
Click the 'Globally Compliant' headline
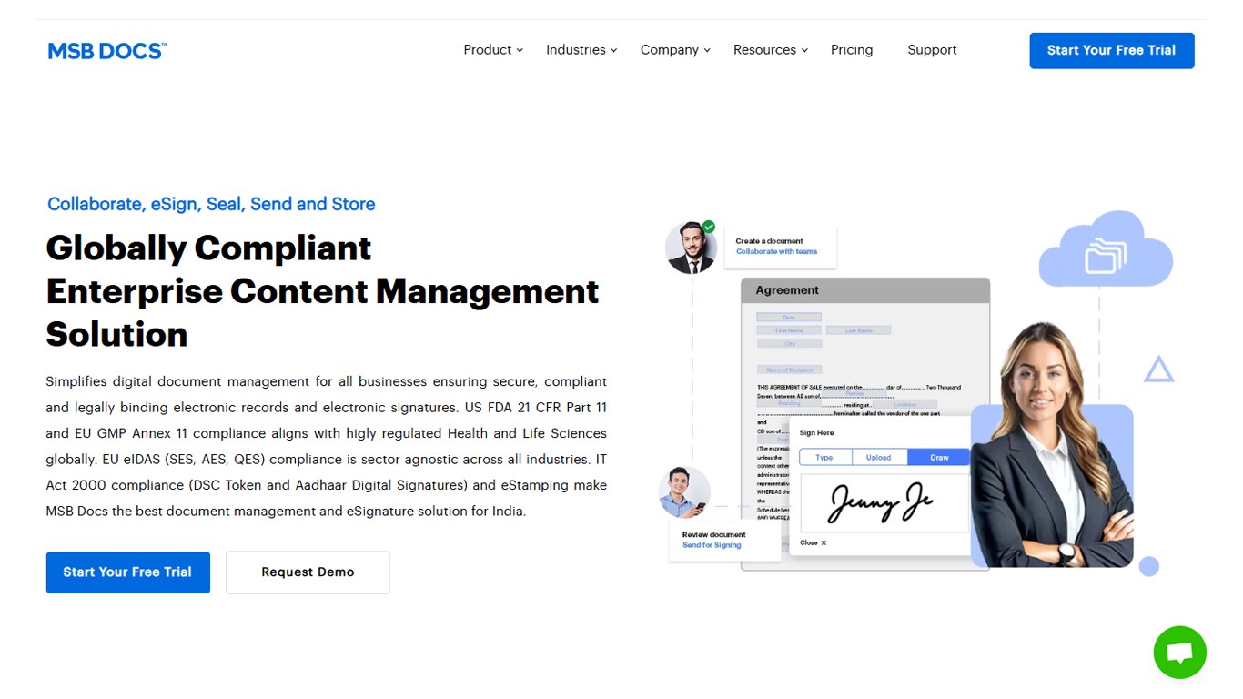pyautogui.click(x=209, y=248)
